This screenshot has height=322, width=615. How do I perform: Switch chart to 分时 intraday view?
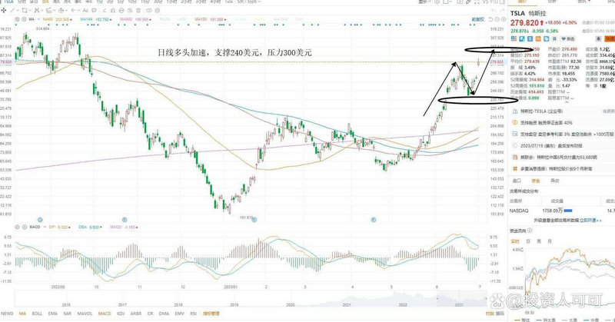[x=22, y=2]
